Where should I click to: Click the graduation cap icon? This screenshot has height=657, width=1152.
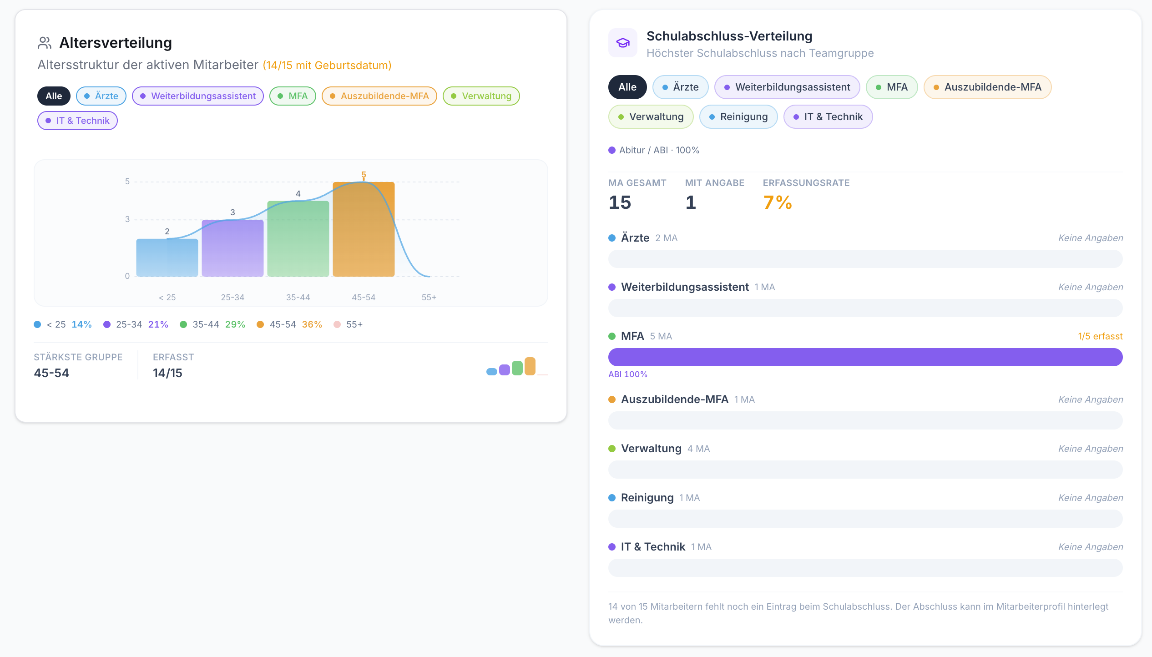(623, 43)
